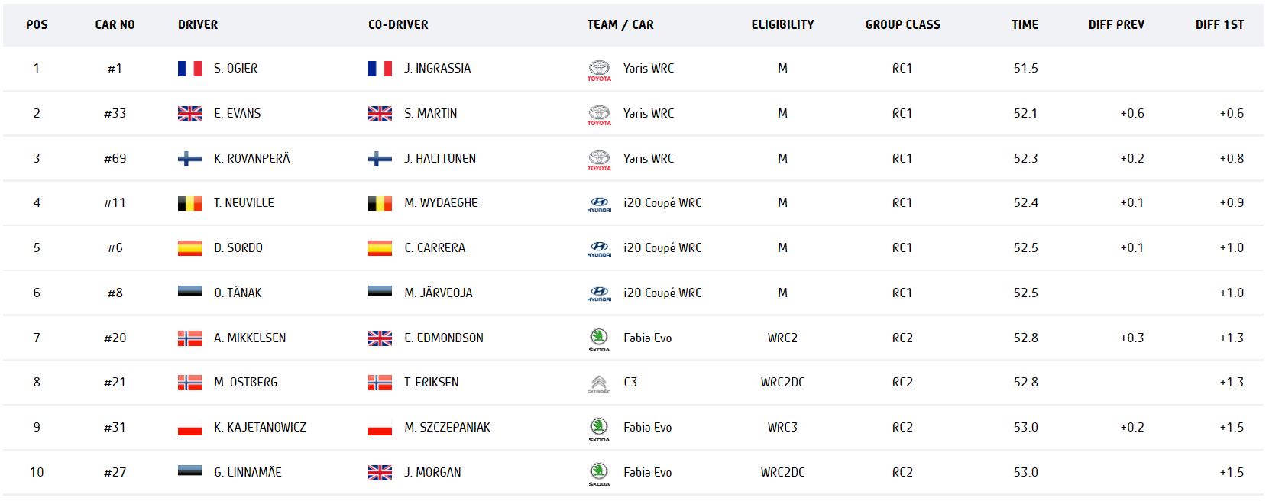Click the UK flag beside E. Edmondson
1269x501 pixels.
coord(380,338)
